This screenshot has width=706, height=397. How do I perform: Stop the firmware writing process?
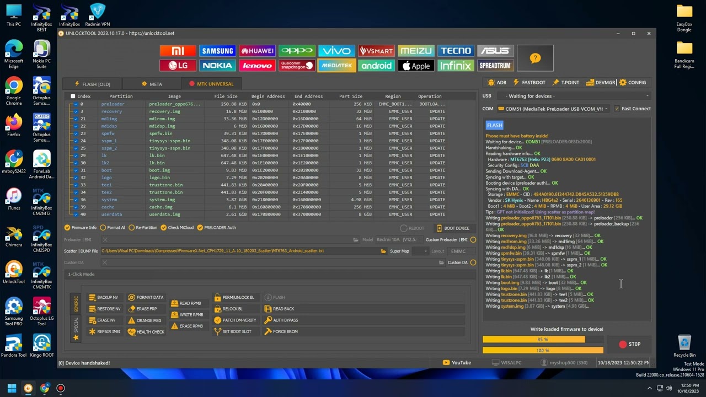(630, 345)
